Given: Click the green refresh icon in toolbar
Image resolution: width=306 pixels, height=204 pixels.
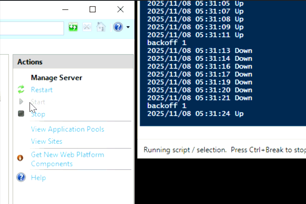Looking at the screenshot, I should (x=73, y=27).
